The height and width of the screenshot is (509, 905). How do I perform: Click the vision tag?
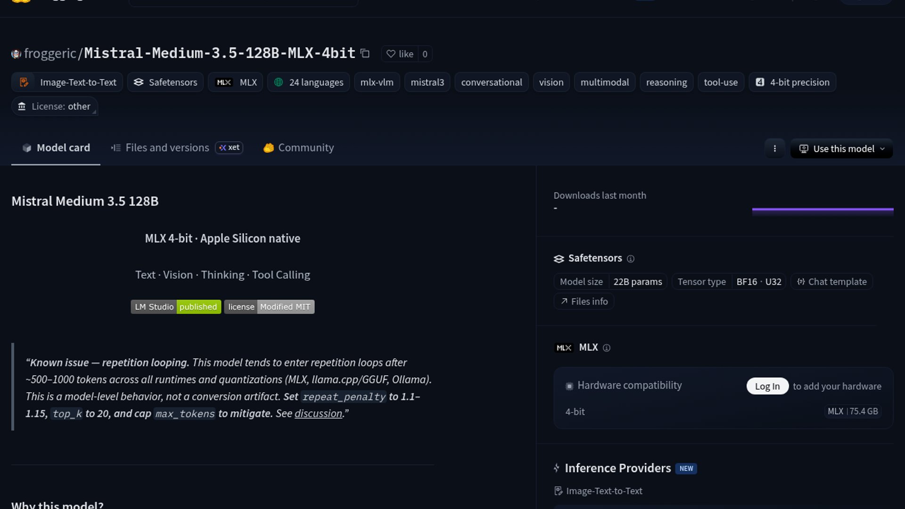(551, 82)
